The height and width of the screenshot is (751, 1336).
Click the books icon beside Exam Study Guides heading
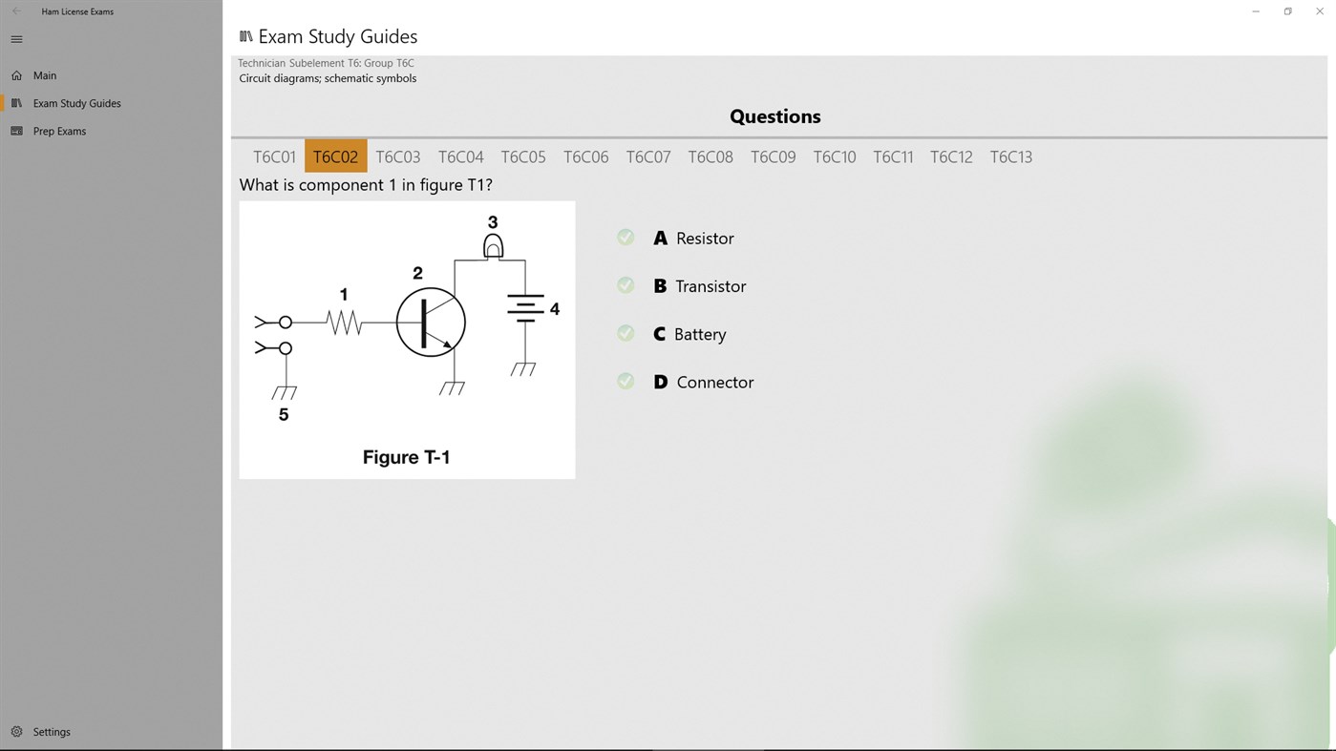(x=245, y=35)
